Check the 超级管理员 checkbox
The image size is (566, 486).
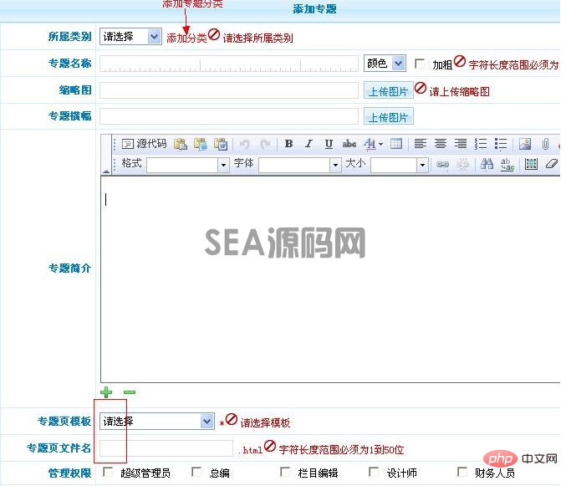point(108,472)
